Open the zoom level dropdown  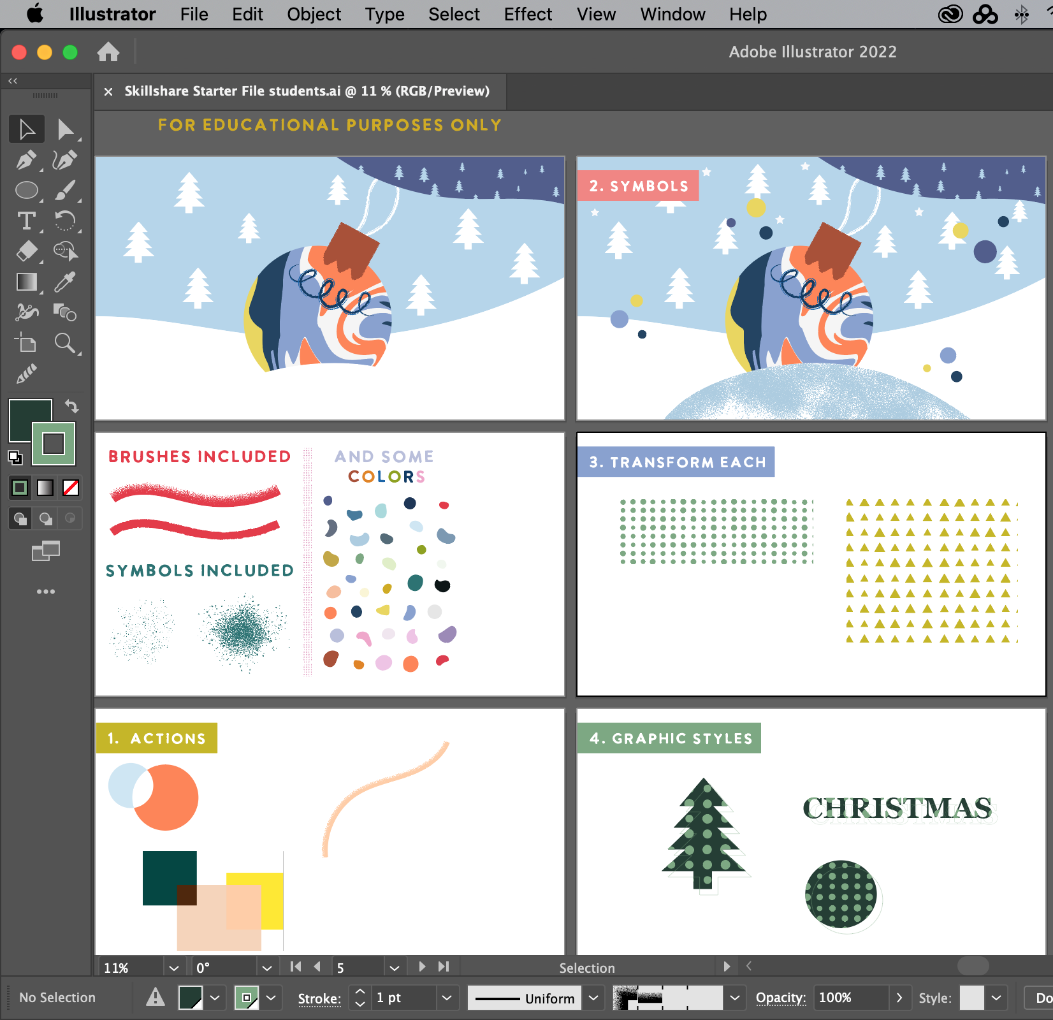tap(174, 968)
